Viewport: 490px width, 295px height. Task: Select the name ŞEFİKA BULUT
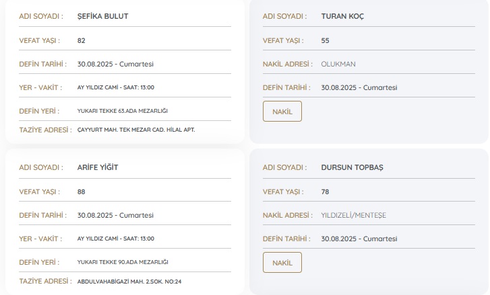point(102,16)
